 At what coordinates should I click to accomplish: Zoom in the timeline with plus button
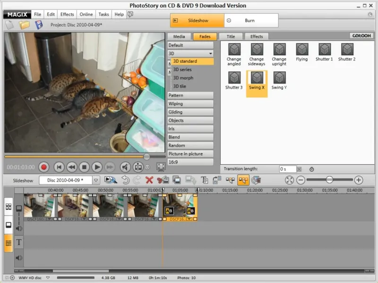coord(359,180)
